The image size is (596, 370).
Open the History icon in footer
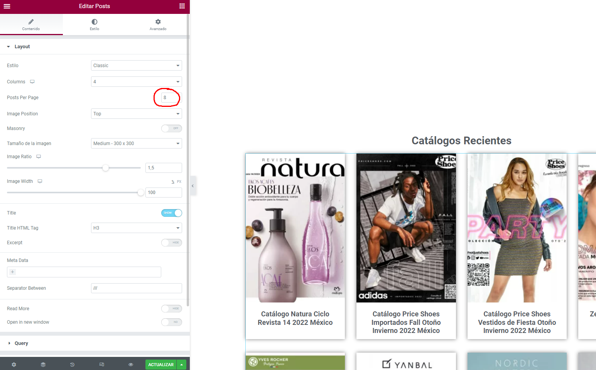click(72, 365)
